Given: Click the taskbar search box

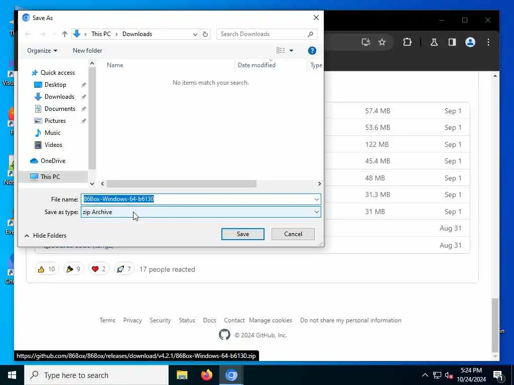Looking at the screenshot, I should tap(96, 375).
